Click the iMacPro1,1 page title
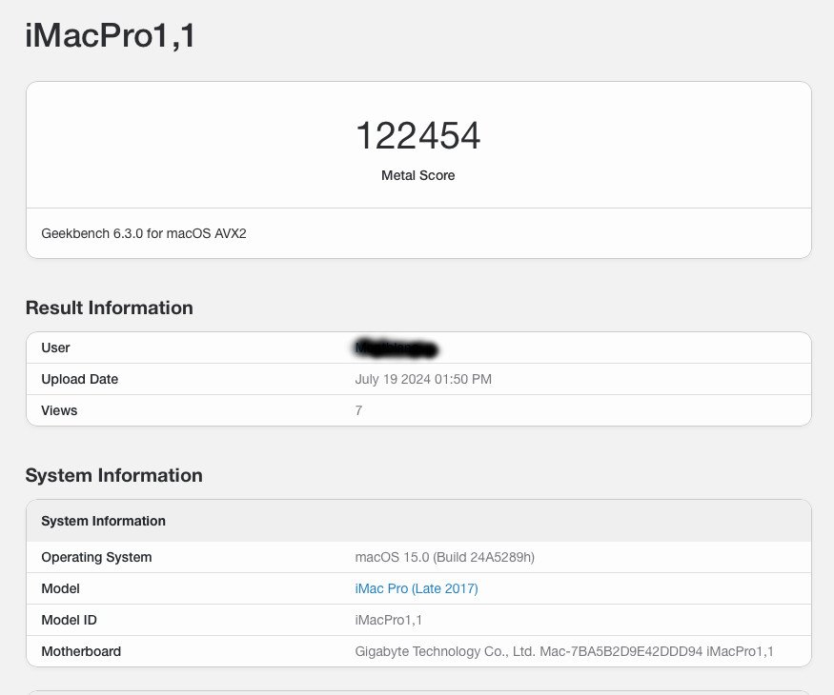The height and width of the screenshot is (695, 834). point(111,35)
